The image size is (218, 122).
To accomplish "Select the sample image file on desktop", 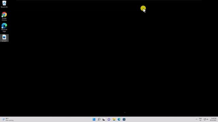I will (x=4, y=38).
